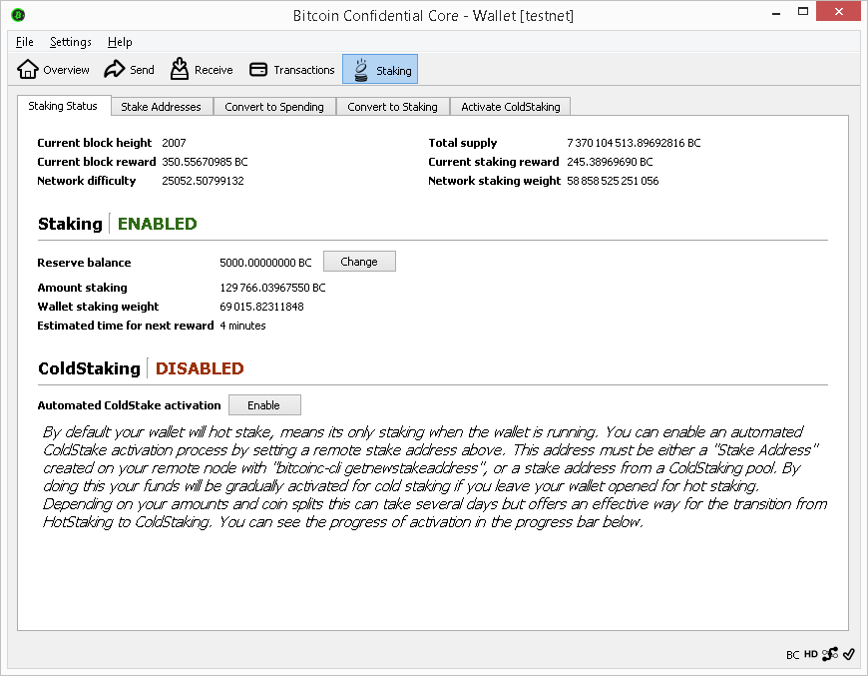This screenshot has height=676, width=868.
Task: Select the Staking toolbar button
Action: pyautogui.click(x=380, y=70)
